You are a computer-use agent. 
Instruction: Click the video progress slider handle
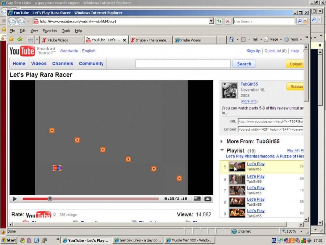[50, 199]
